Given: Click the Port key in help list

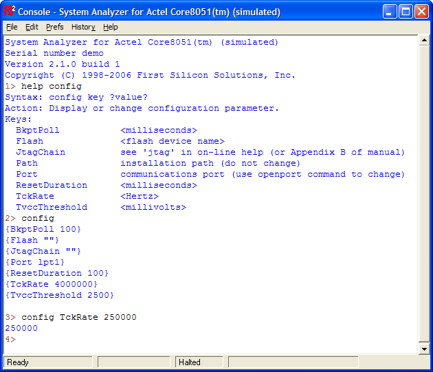Looking at the screenshot, I should click(x=27, y=174).
